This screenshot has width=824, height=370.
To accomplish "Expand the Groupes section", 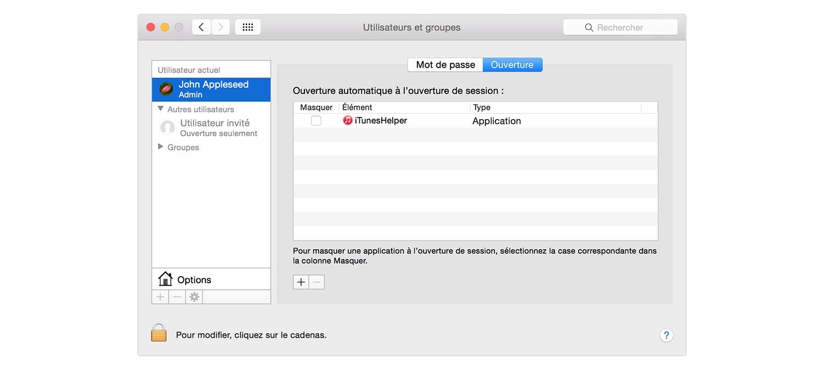I will coord(160,147).
